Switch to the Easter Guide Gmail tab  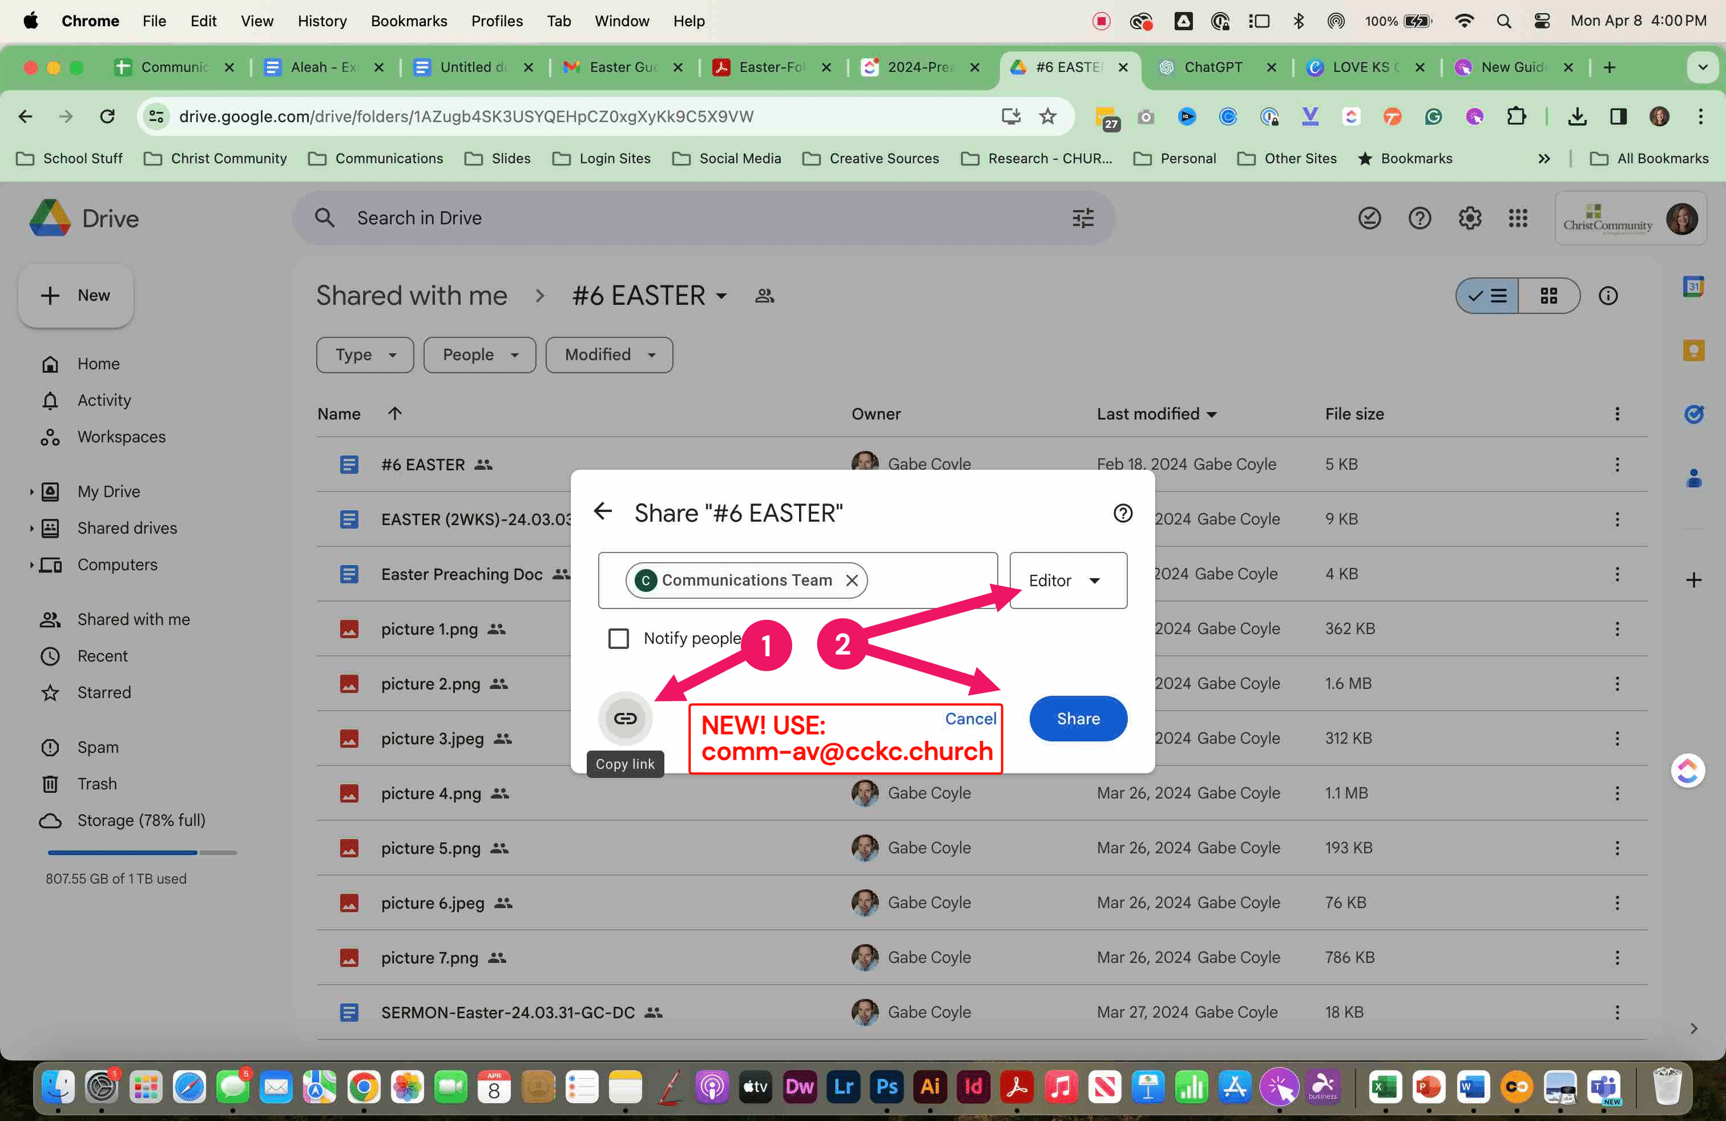click(624, 67)
